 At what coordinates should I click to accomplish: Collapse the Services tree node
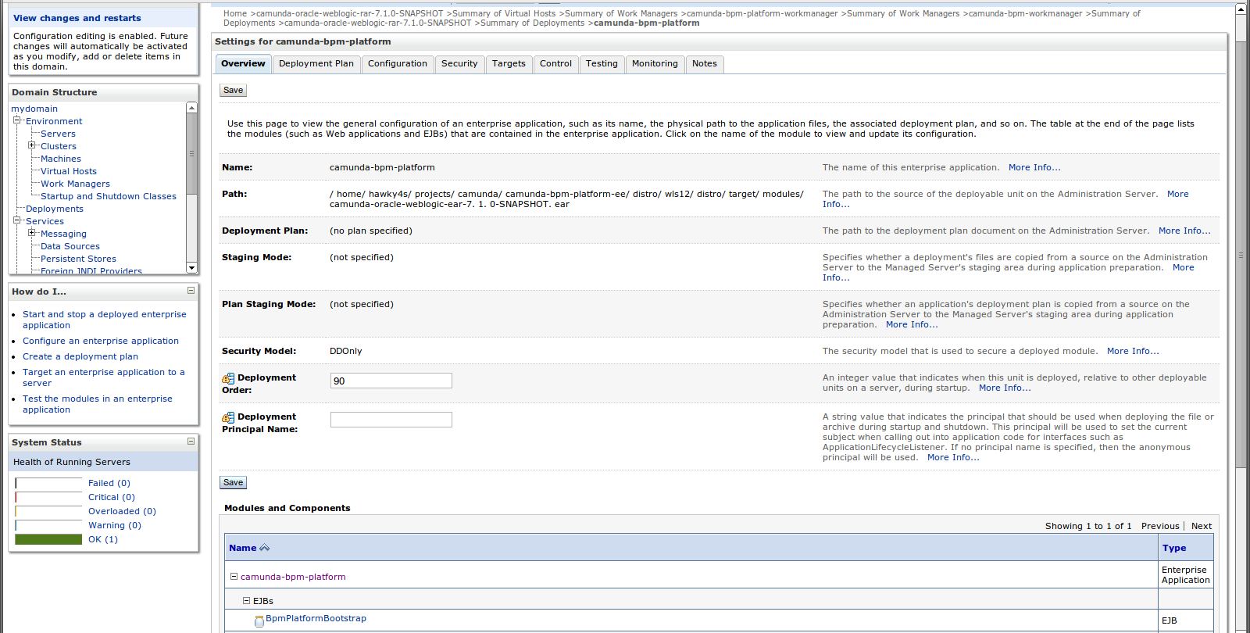[x=17, y=220]
